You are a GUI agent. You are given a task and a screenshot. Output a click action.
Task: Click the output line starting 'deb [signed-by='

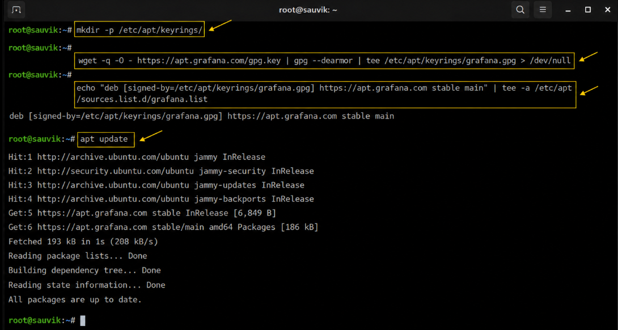pos(201,116)
